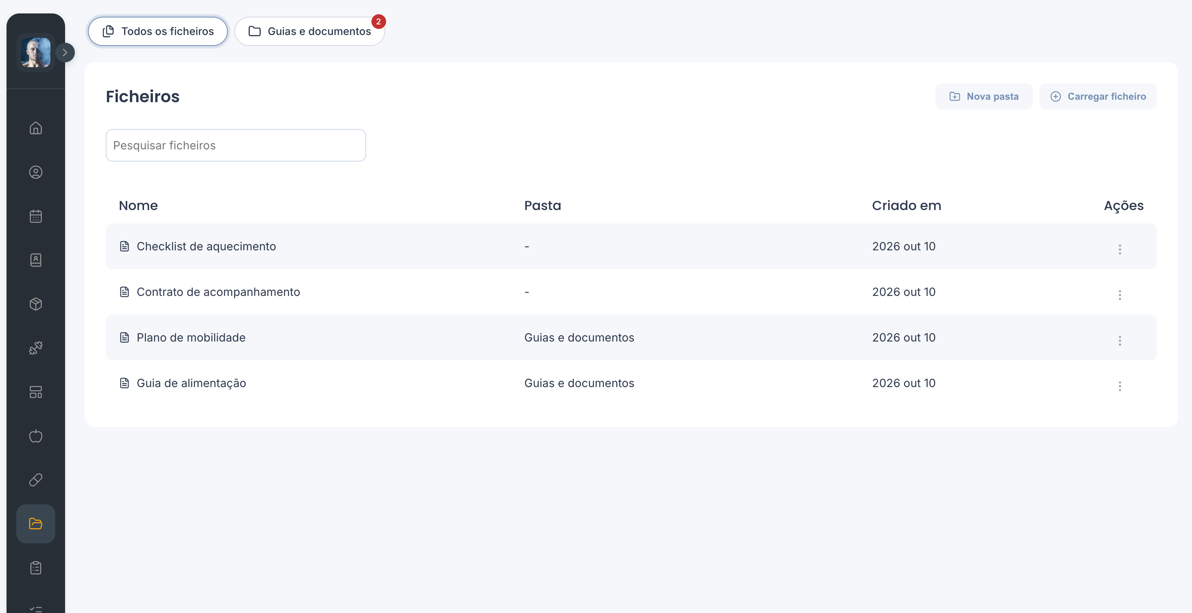Open actions menu for Checklist de aquecimento
This screenshot has height=613, width=1192.
point(1120,249)
